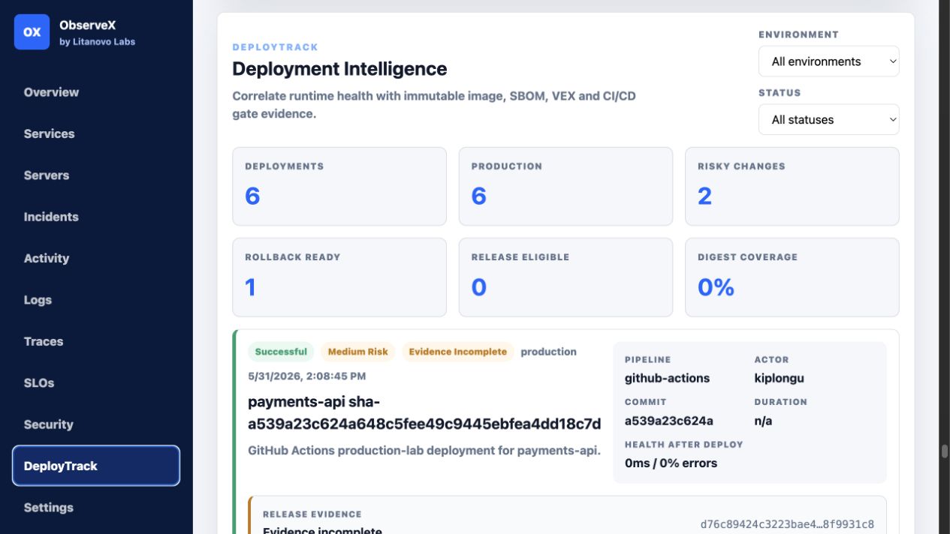Viewport: 950px width, 534px height.
Task: Click the deployment timestamp 5/31/2026, 2:08:45 PM
Action: pos(307,376)
